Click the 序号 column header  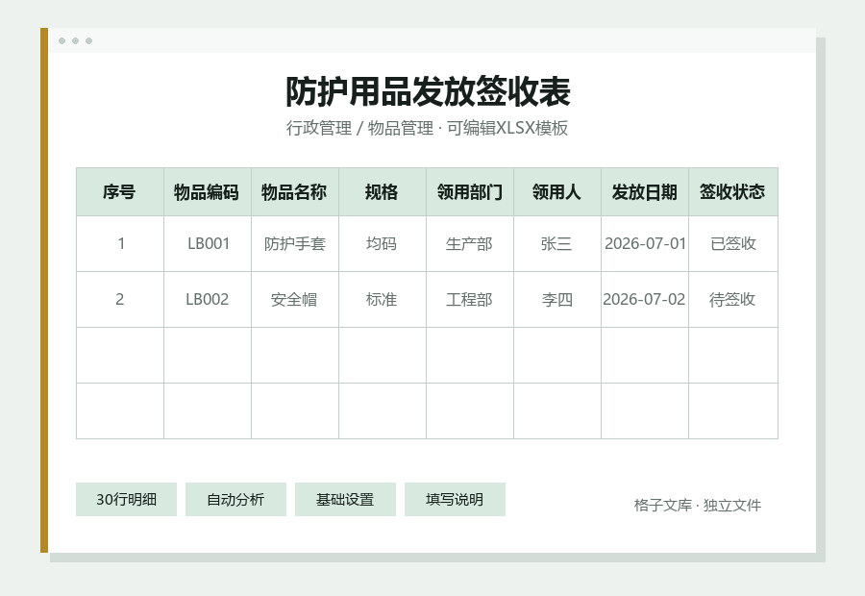pos(120,192)
